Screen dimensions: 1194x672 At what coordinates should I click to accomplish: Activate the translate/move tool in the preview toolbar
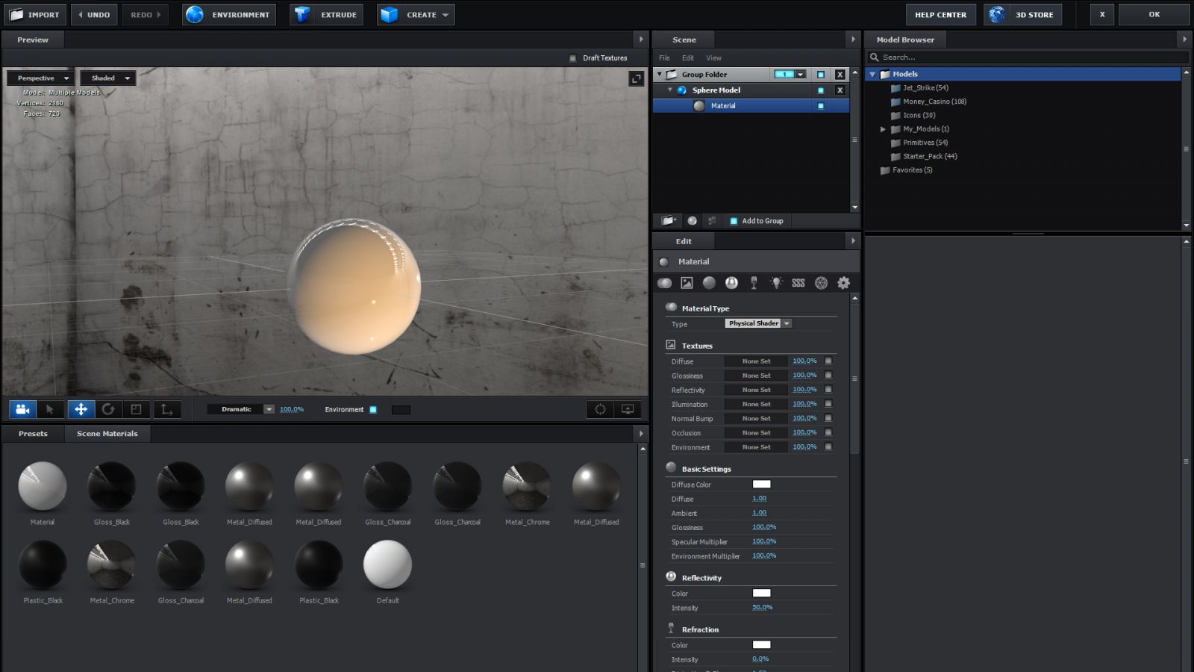point(81,409)
